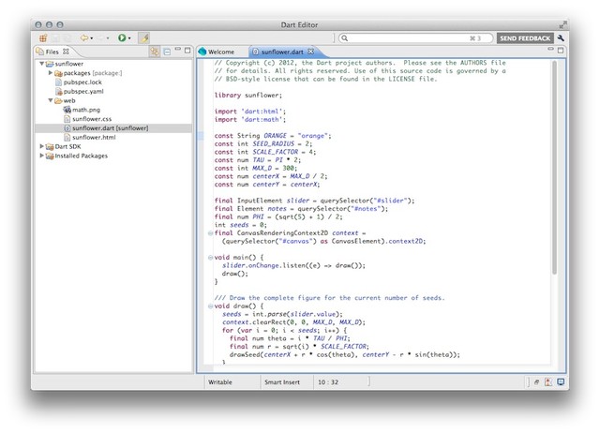Click the green Run button

[x=122, y=37]
